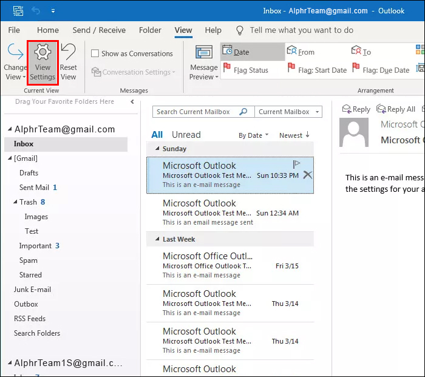This screenshot has width=425, height=377.
Task: Select the View ribbon tab
Action: click(x=183, y=30)
